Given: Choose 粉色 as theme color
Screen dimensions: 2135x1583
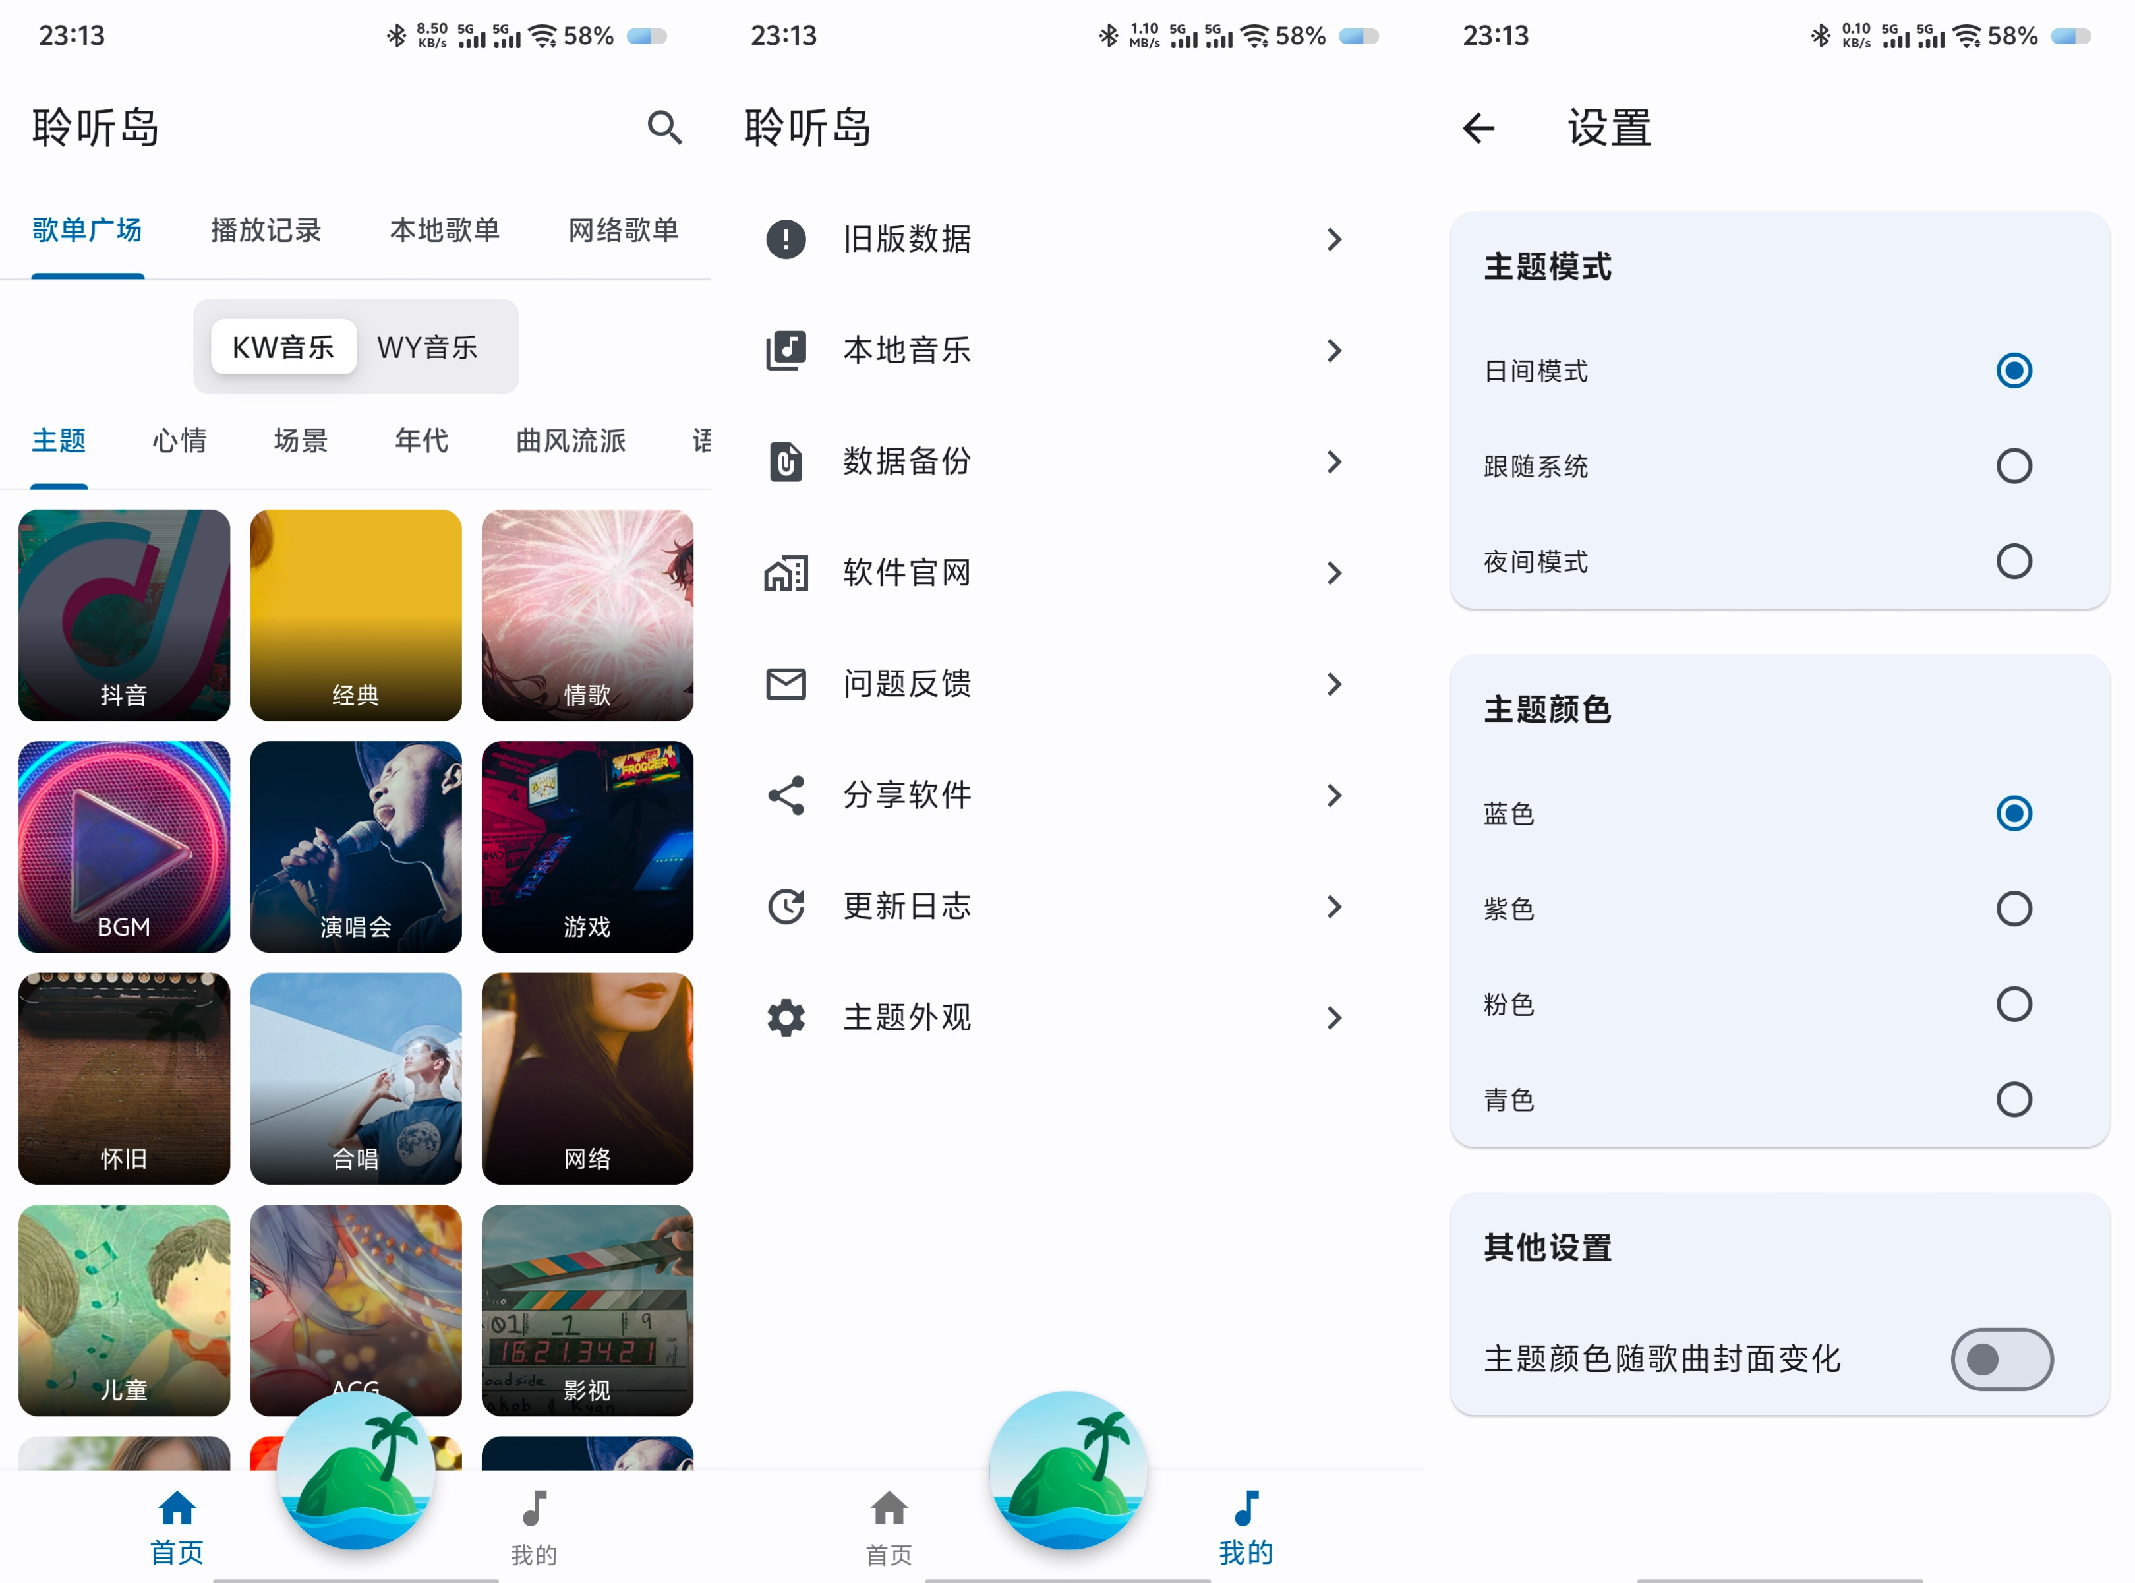Looking at the screenshot, I should pos(2015,1004).
